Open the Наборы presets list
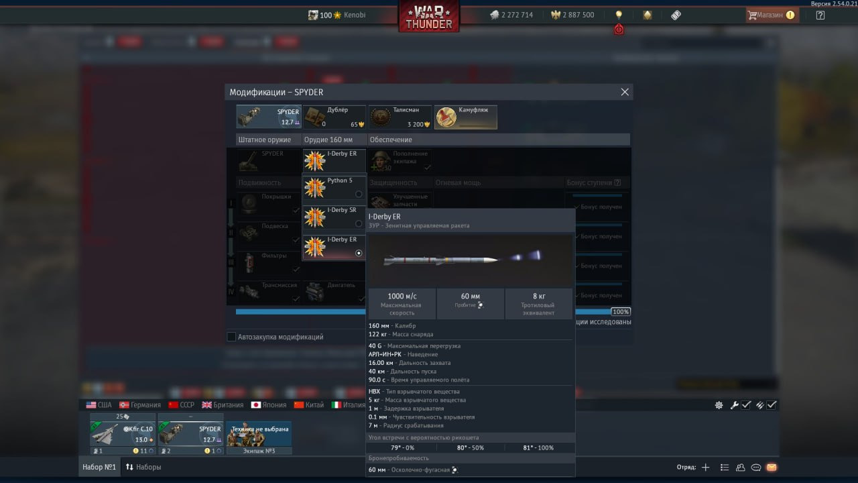Screen dimensions: 858x483 pyautogui.click(x=143, y=467)
